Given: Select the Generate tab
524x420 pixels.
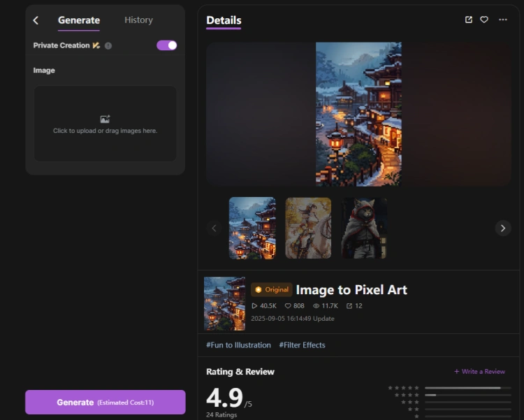Looking at the screenshot, I should point(79,20).
